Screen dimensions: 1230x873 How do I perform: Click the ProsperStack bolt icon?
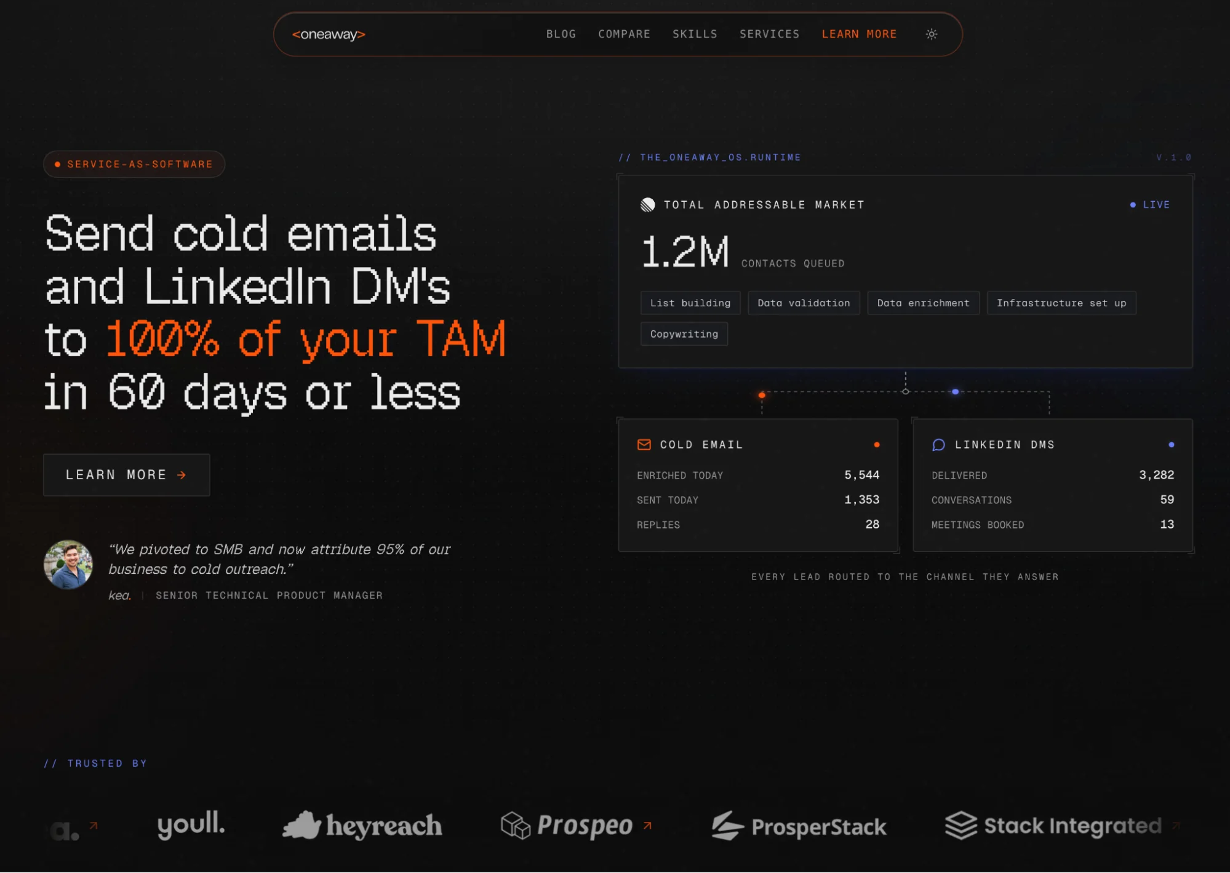pyautogui.click(x=727, y=826)
